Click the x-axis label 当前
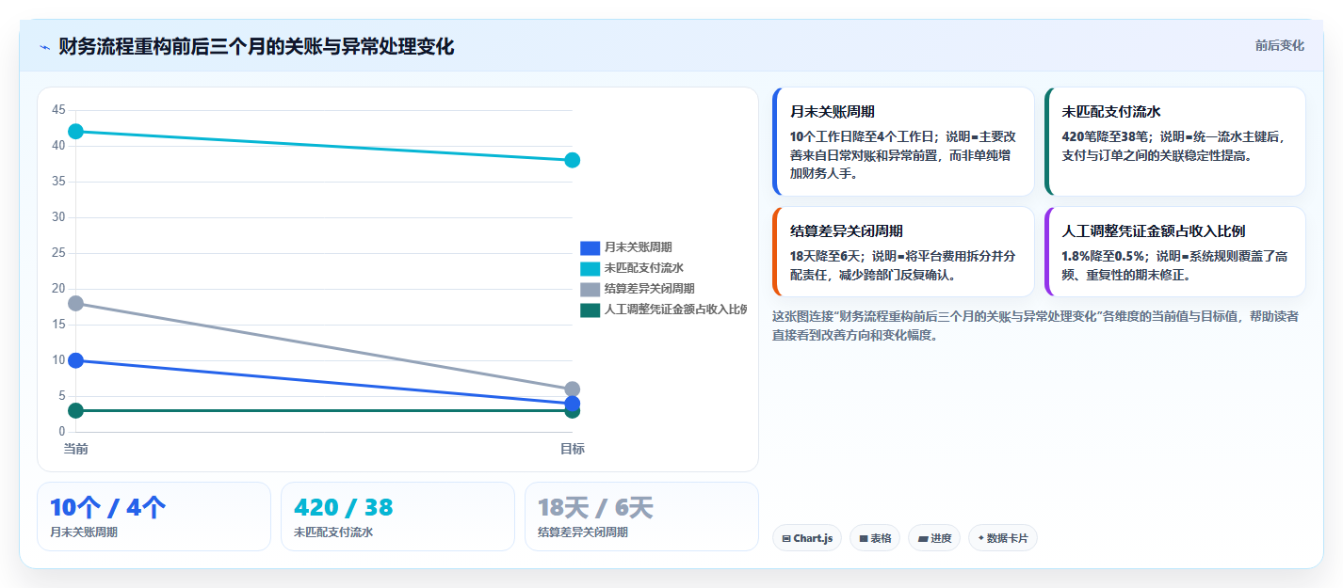The image size is (1343, 588). (x=76, y=449)
